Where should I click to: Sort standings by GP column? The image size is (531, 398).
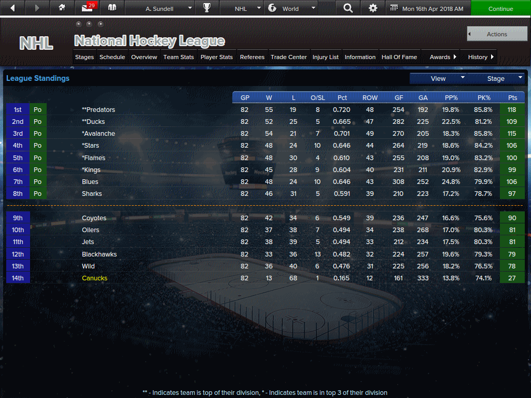pyautogui.click(x=245, y=98)
